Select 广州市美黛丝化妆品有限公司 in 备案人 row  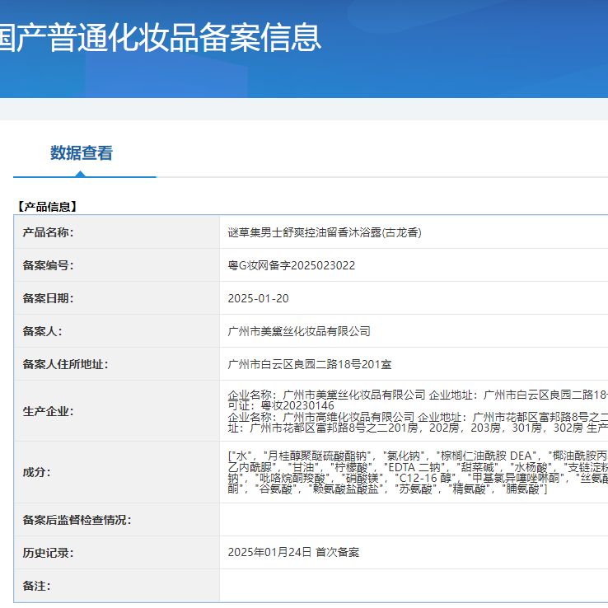coord(299,331)
